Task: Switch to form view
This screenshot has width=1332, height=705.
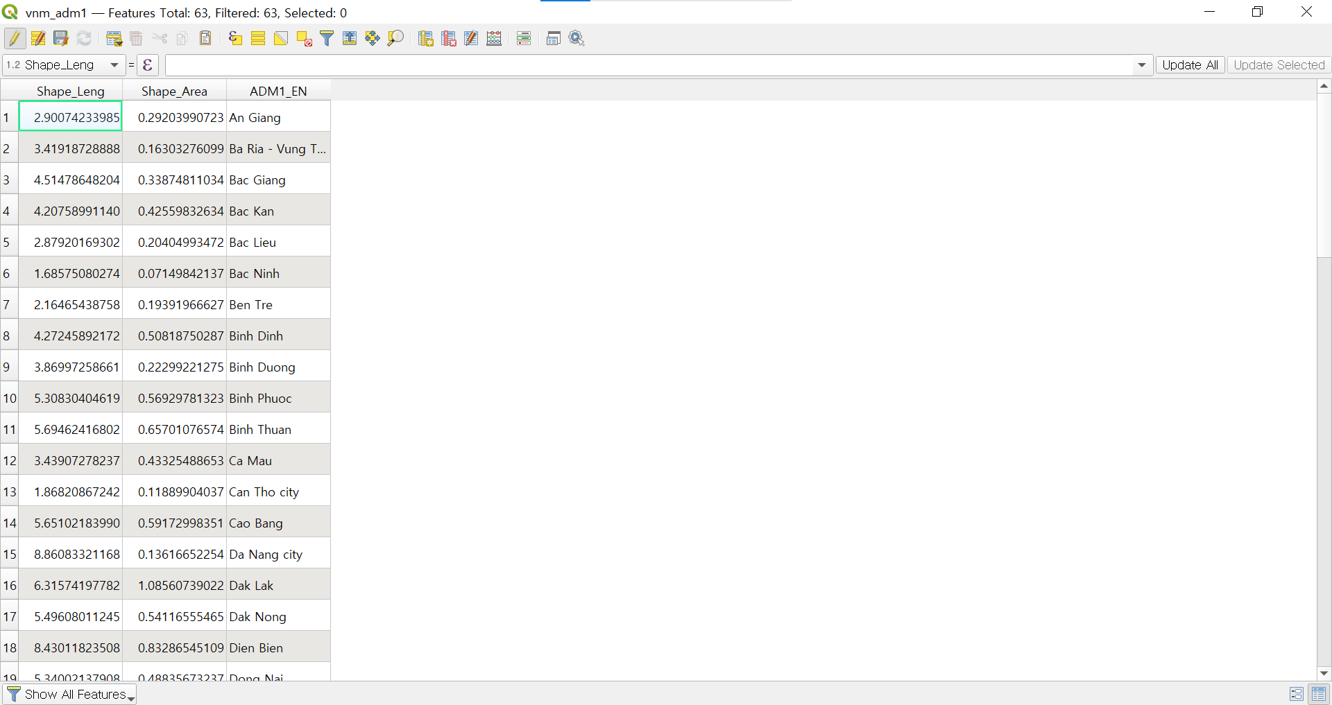Action: pos(1296,694)
